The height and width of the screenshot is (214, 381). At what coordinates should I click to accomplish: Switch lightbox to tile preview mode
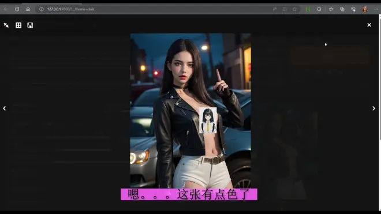(18, 25)
